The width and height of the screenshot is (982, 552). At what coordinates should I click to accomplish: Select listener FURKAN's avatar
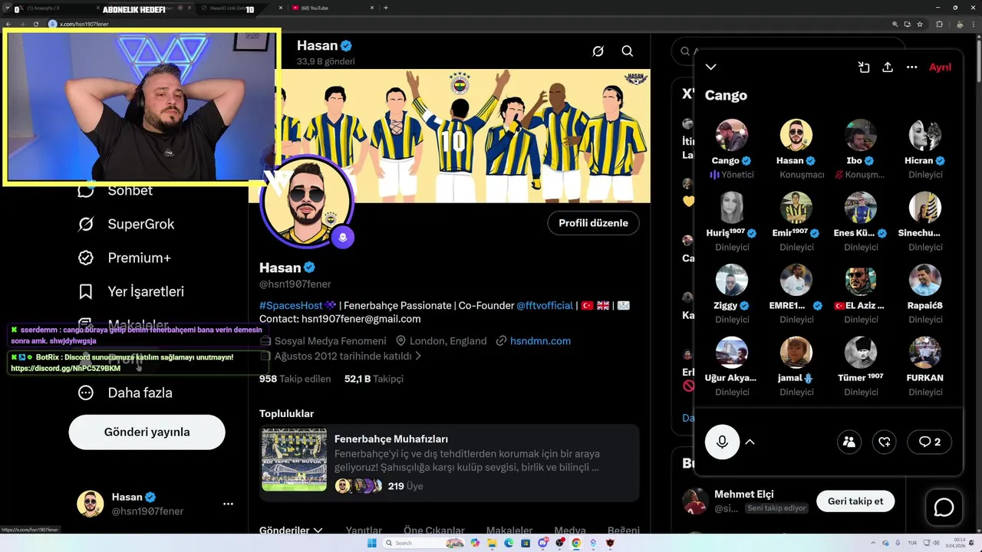[925, 352]
